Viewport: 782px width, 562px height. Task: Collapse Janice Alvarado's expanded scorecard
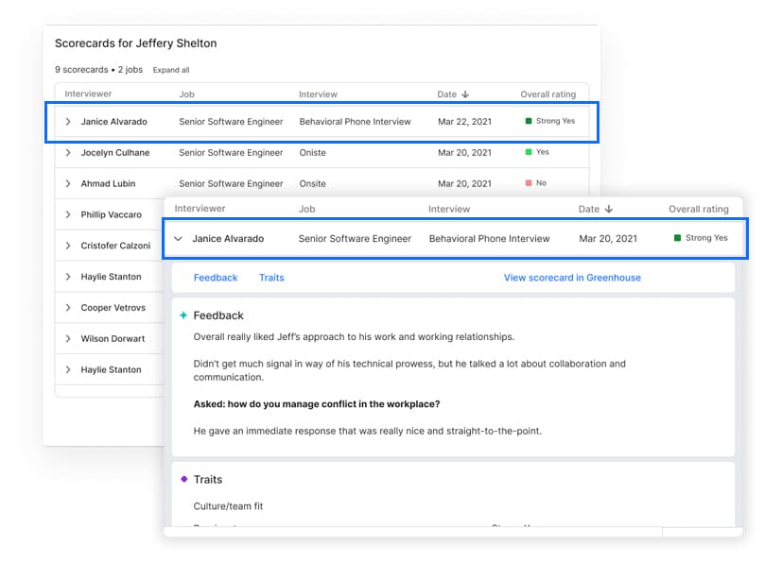coord(179,238)
